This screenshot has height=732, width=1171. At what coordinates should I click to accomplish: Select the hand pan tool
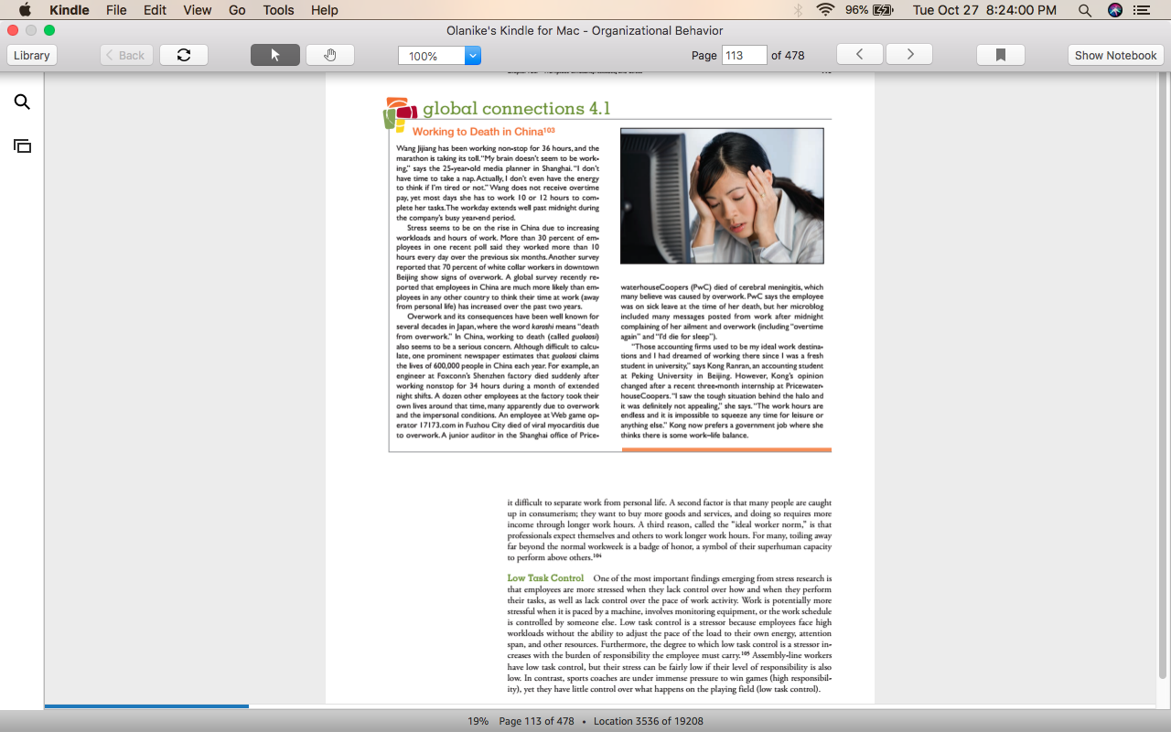pos(330,55)
